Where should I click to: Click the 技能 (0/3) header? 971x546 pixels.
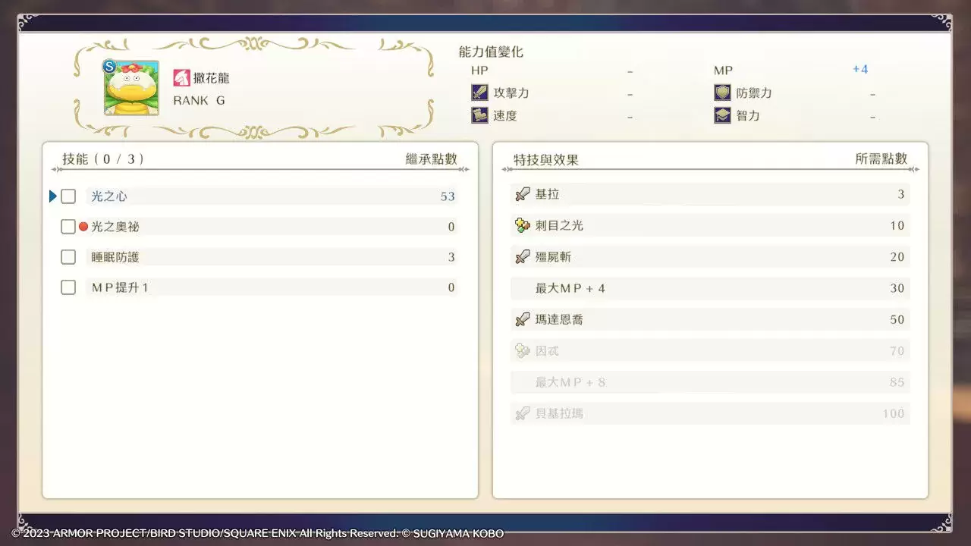coord(103,158)
